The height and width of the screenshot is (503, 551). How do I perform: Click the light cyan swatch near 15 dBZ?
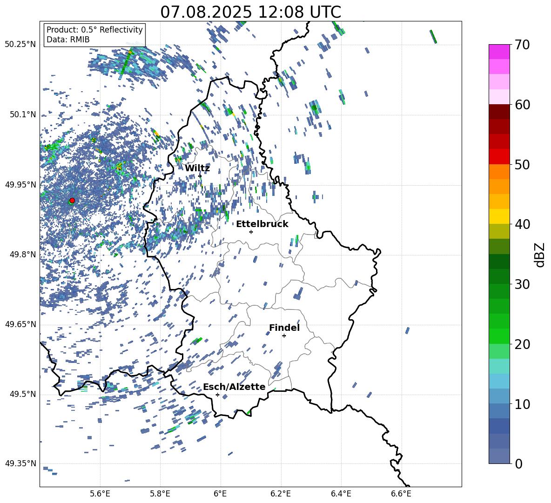pyautogui.click(x=499, y=366)
